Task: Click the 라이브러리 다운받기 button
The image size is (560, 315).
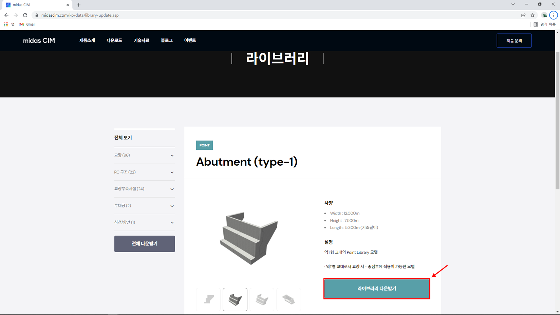Action: coord(377,289)
